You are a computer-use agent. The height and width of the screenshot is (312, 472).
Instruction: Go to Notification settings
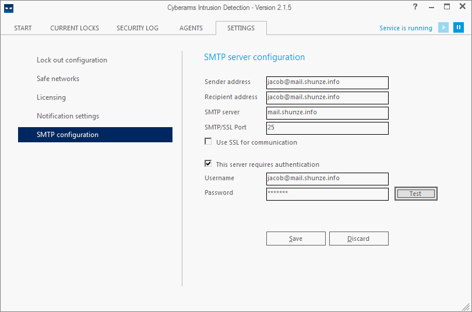coord(68,116)
